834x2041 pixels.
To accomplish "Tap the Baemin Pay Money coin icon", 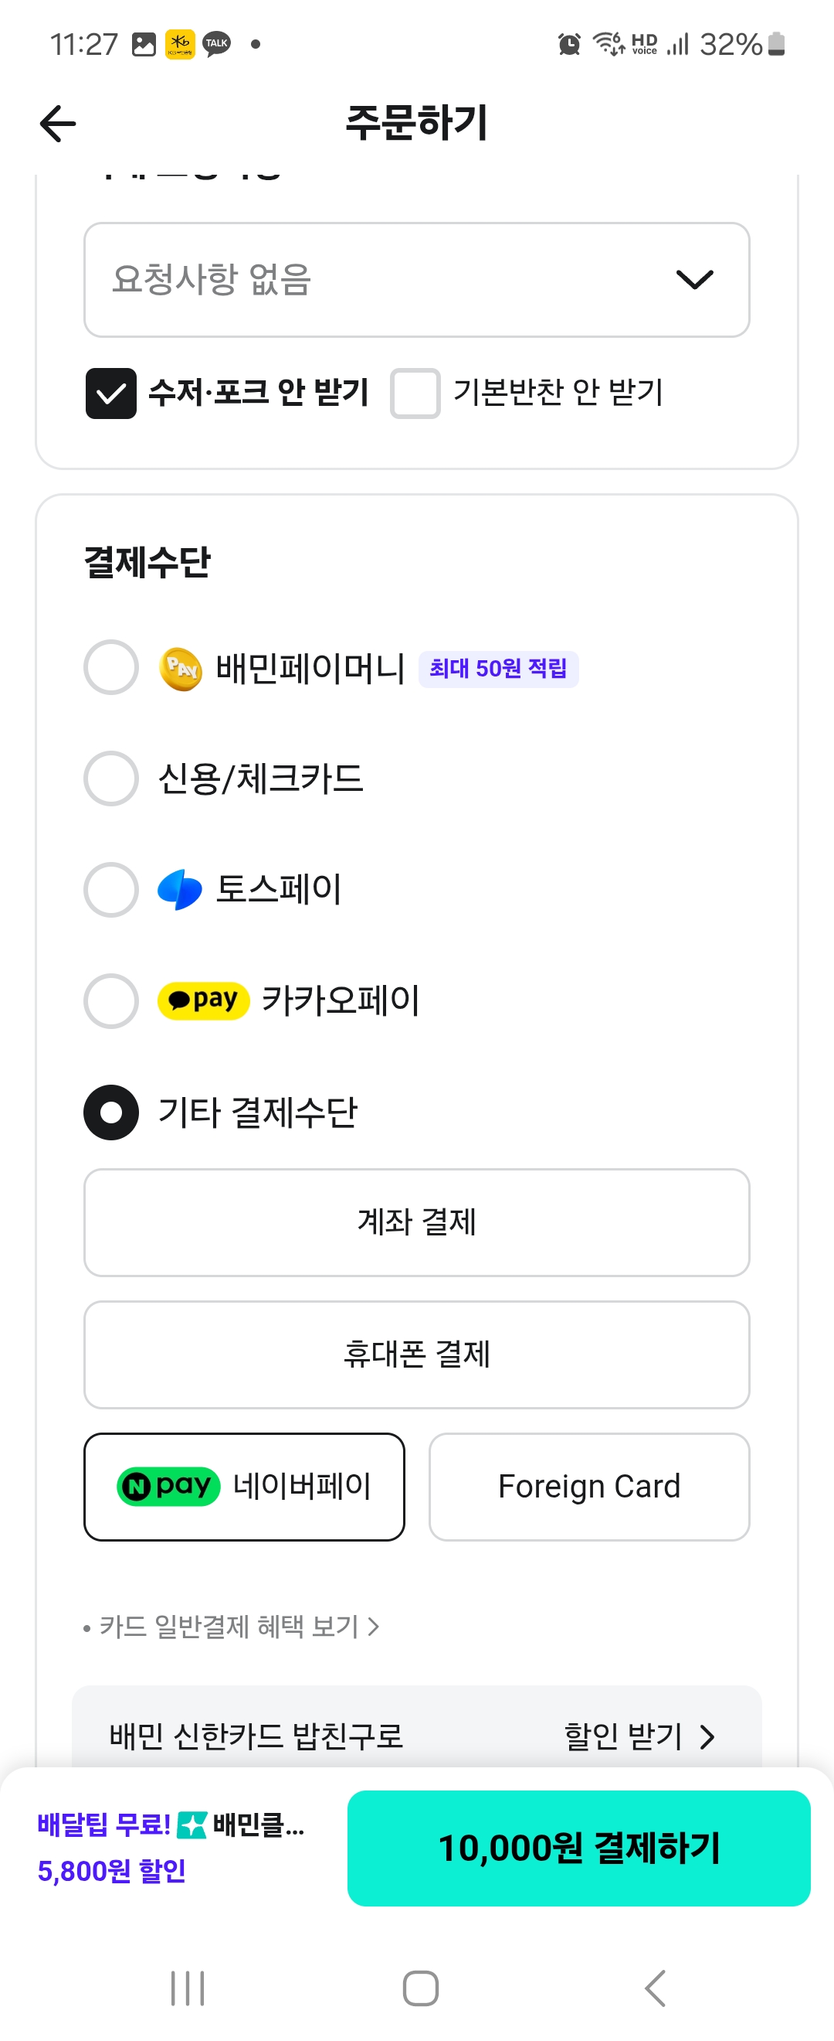I will click(x=181, y=669).
